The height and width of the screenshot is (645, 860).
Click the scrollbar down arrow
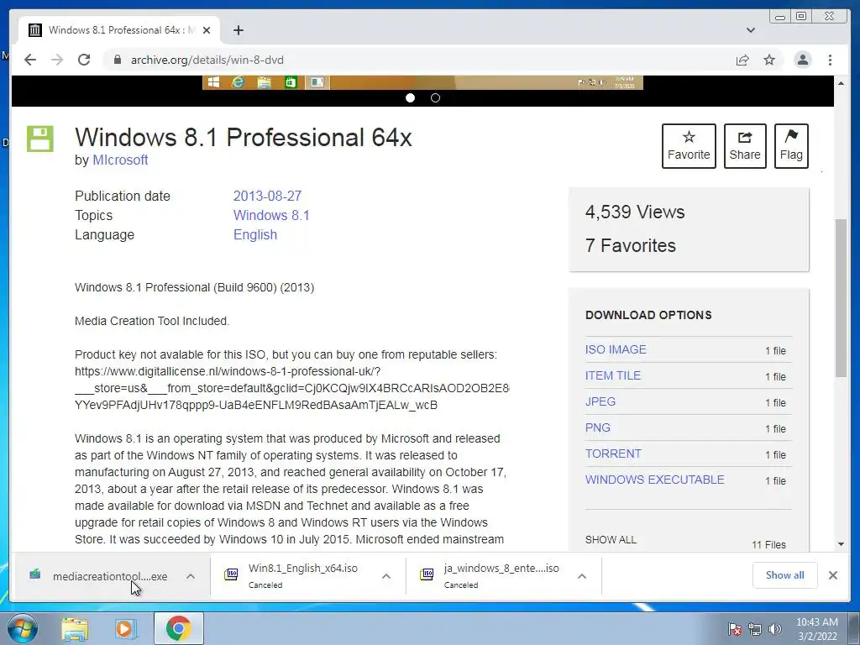tap(841, 544)
